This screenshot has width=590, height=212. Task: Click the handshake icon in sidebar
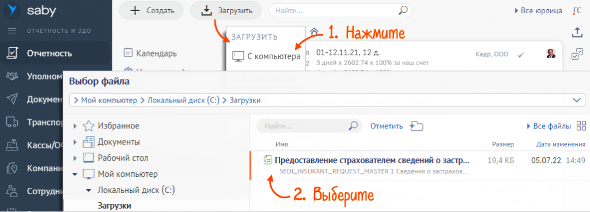coord(13,76)
